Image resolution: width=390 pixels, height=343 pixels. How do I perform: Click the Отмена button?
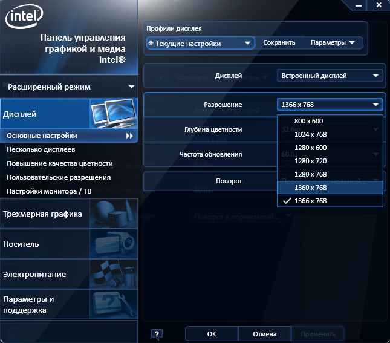click(265, 334)
